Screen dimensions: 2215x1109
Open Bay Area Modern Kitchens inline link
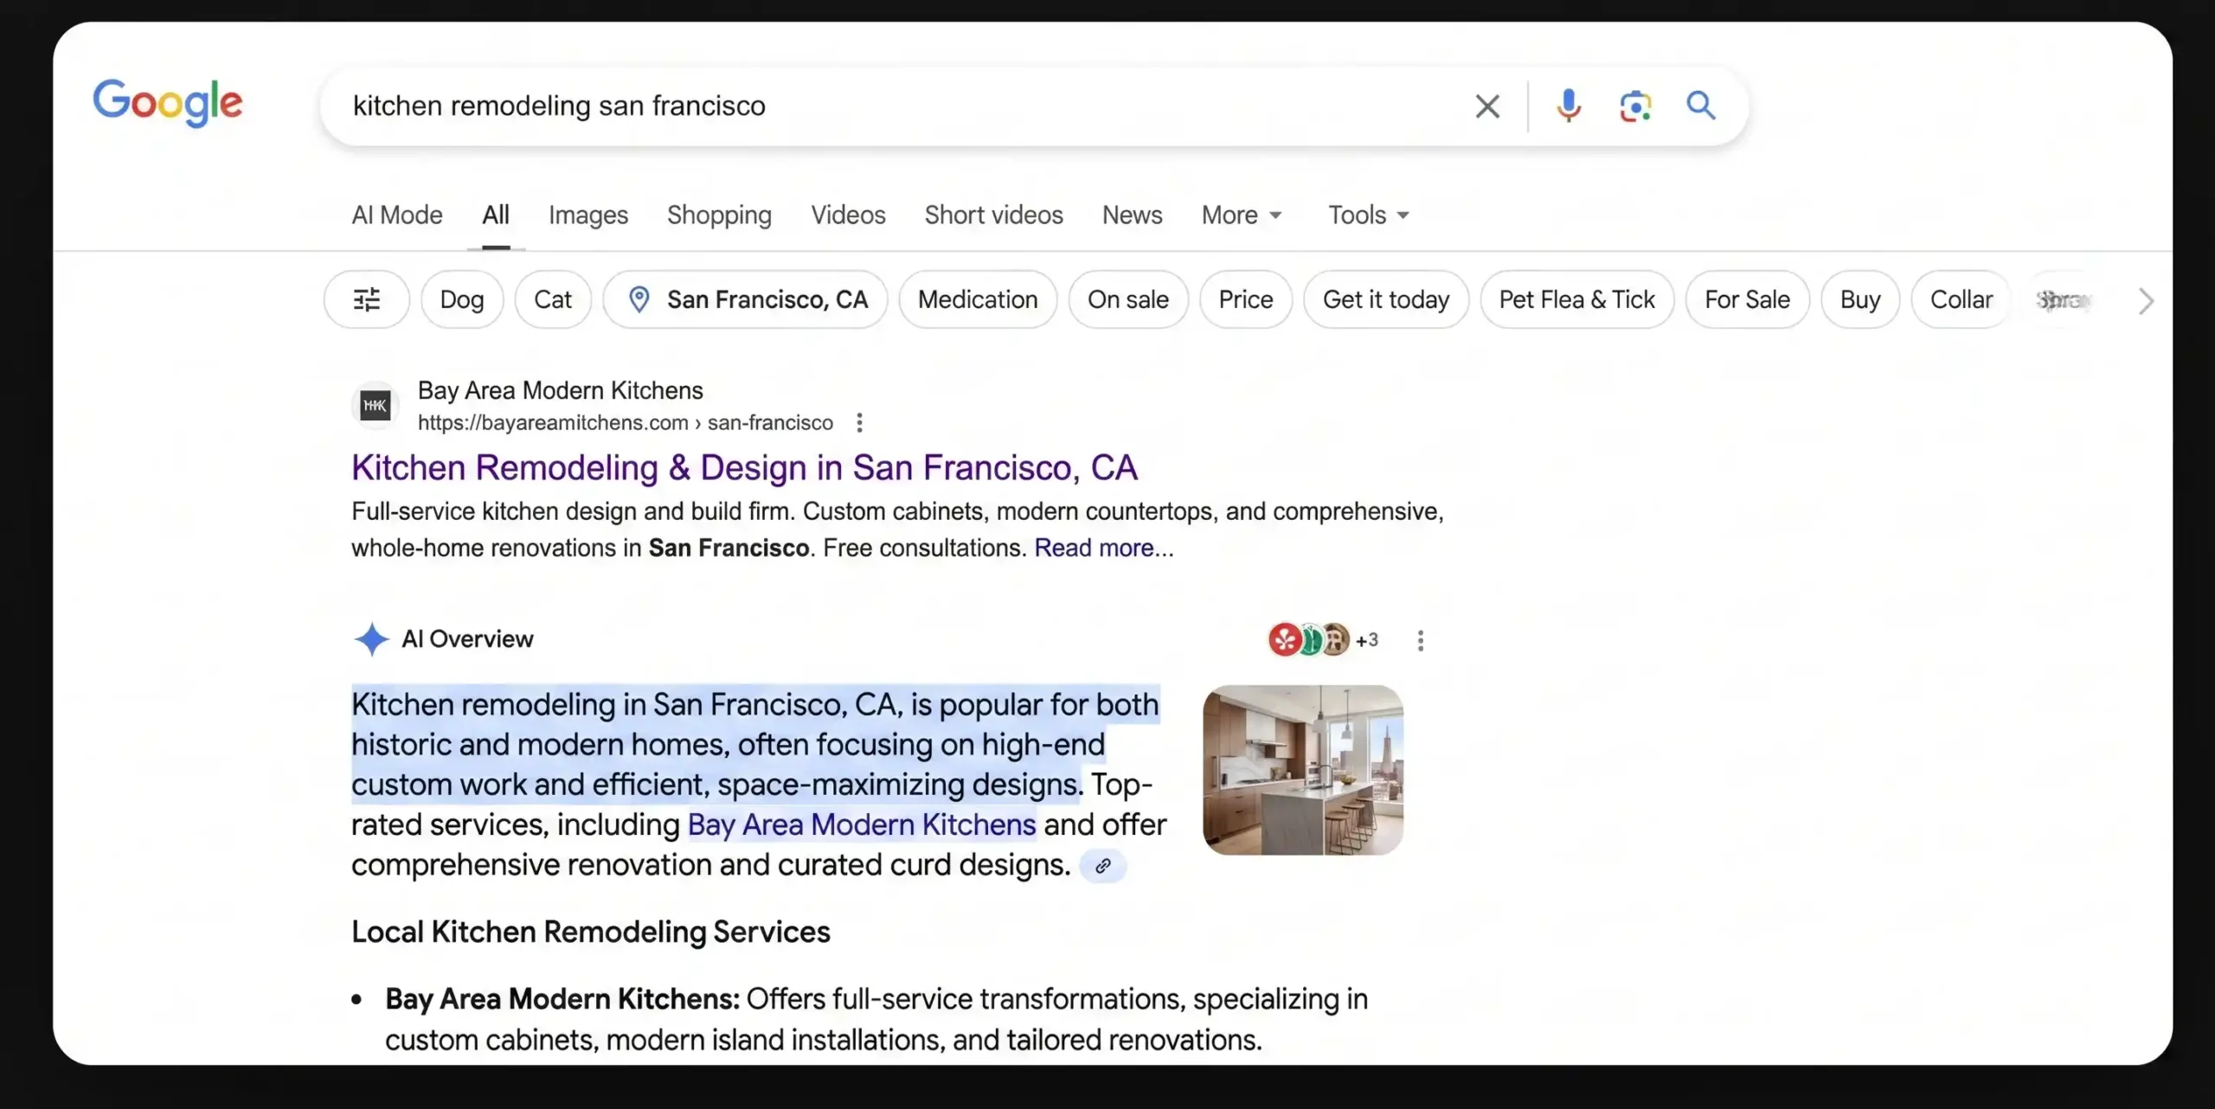point(862,824)
